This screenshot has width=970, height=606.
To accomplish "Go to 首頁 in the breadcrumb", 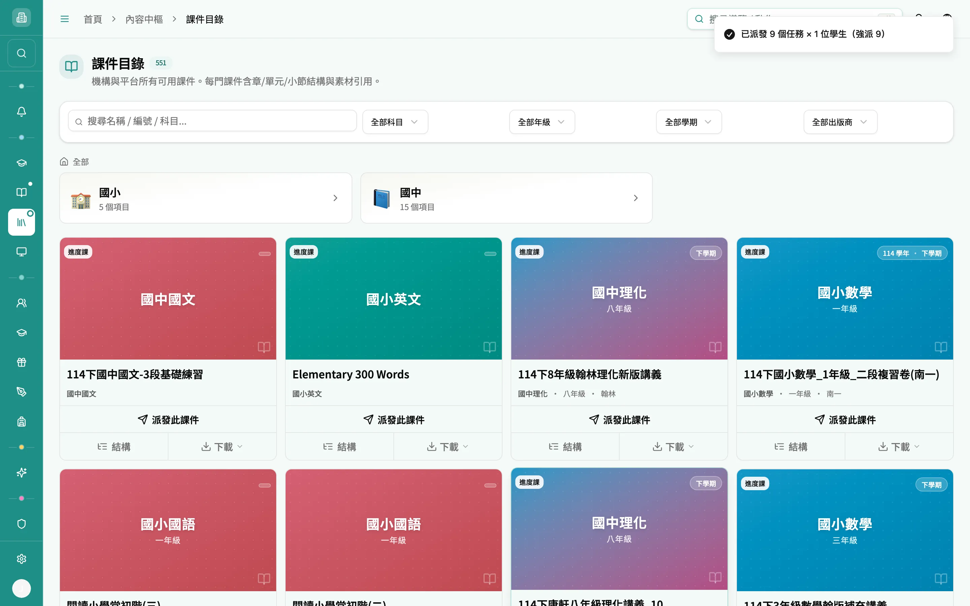I will (93, 19).
